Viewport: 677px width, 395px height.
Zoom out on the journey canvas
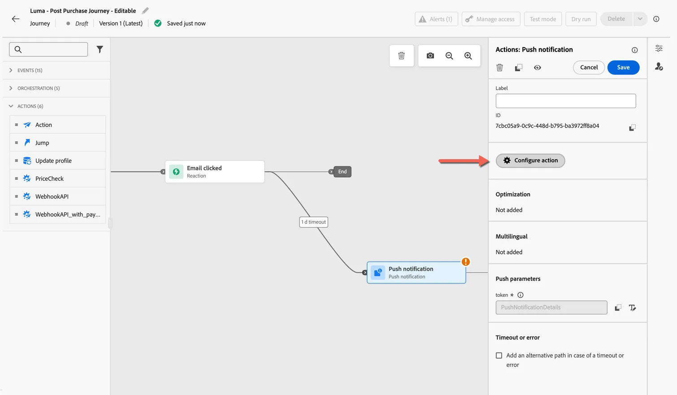(x=449, y=56)
